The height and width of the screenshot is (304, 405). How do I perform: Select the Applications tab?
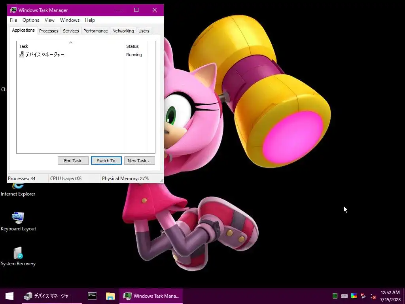(x=23, y=30)
